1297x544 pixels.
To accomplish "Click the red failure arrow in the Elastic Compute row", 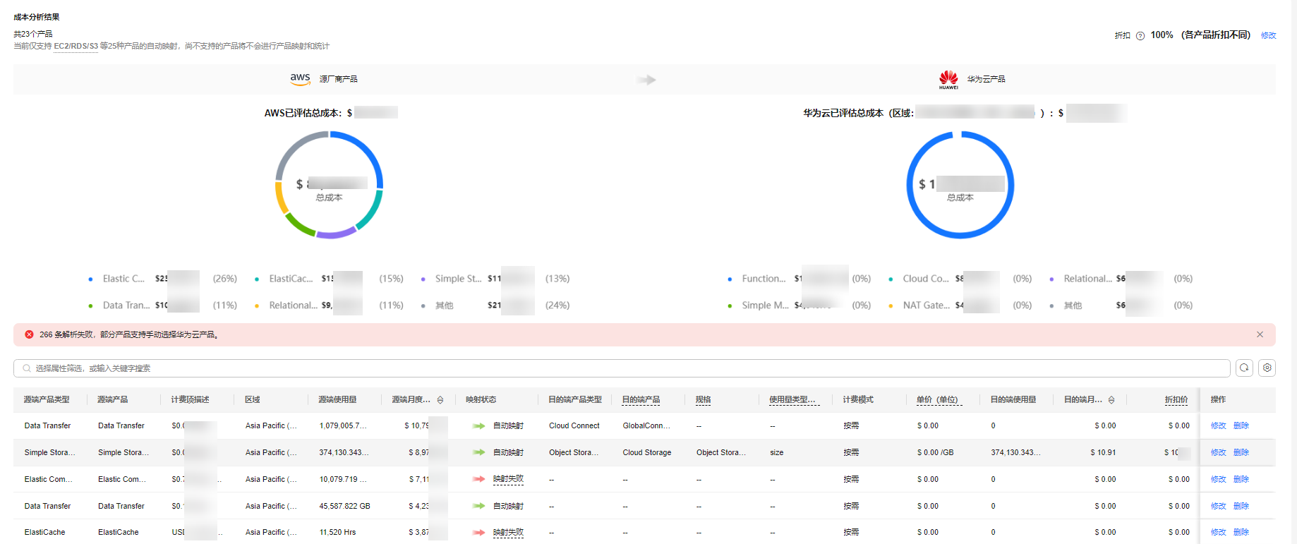I will (x=478, y=479).
